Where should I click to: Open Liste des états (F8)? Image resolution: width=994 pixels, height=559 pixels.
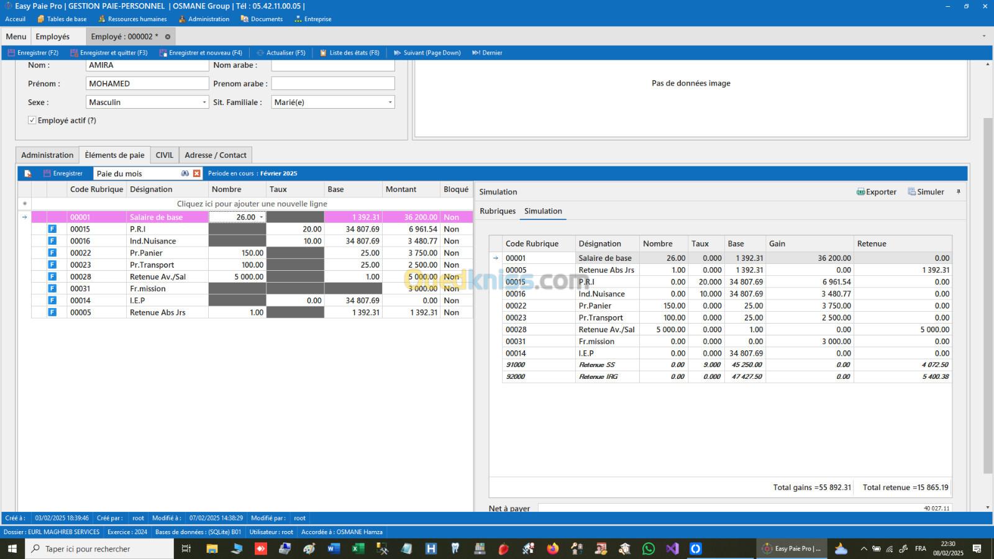[x=349, y=53]
